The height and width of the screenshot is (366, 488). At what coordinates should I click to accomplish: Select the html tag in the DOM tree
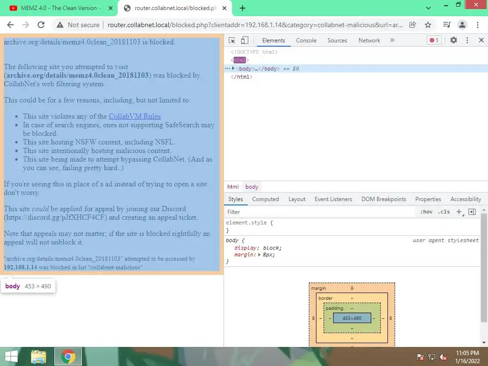pos(240,60)
